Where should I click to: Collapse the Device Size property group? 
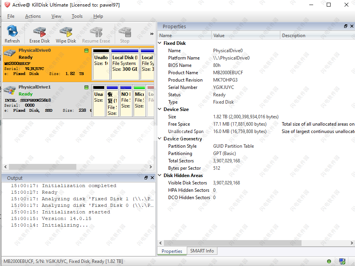(x=160, y=109)
